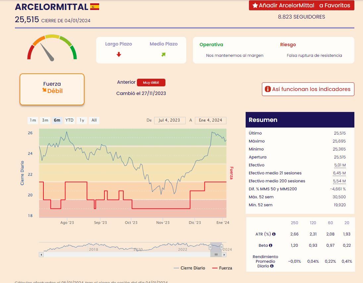
Task: Select the 3m chart range
Action: pyautogui.click(x=45, y=120)
